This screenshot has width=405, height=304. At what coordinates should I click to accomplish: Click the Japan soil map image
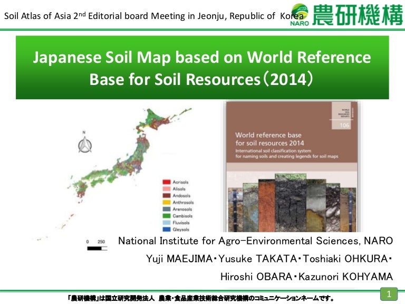(x=121, y=158)
